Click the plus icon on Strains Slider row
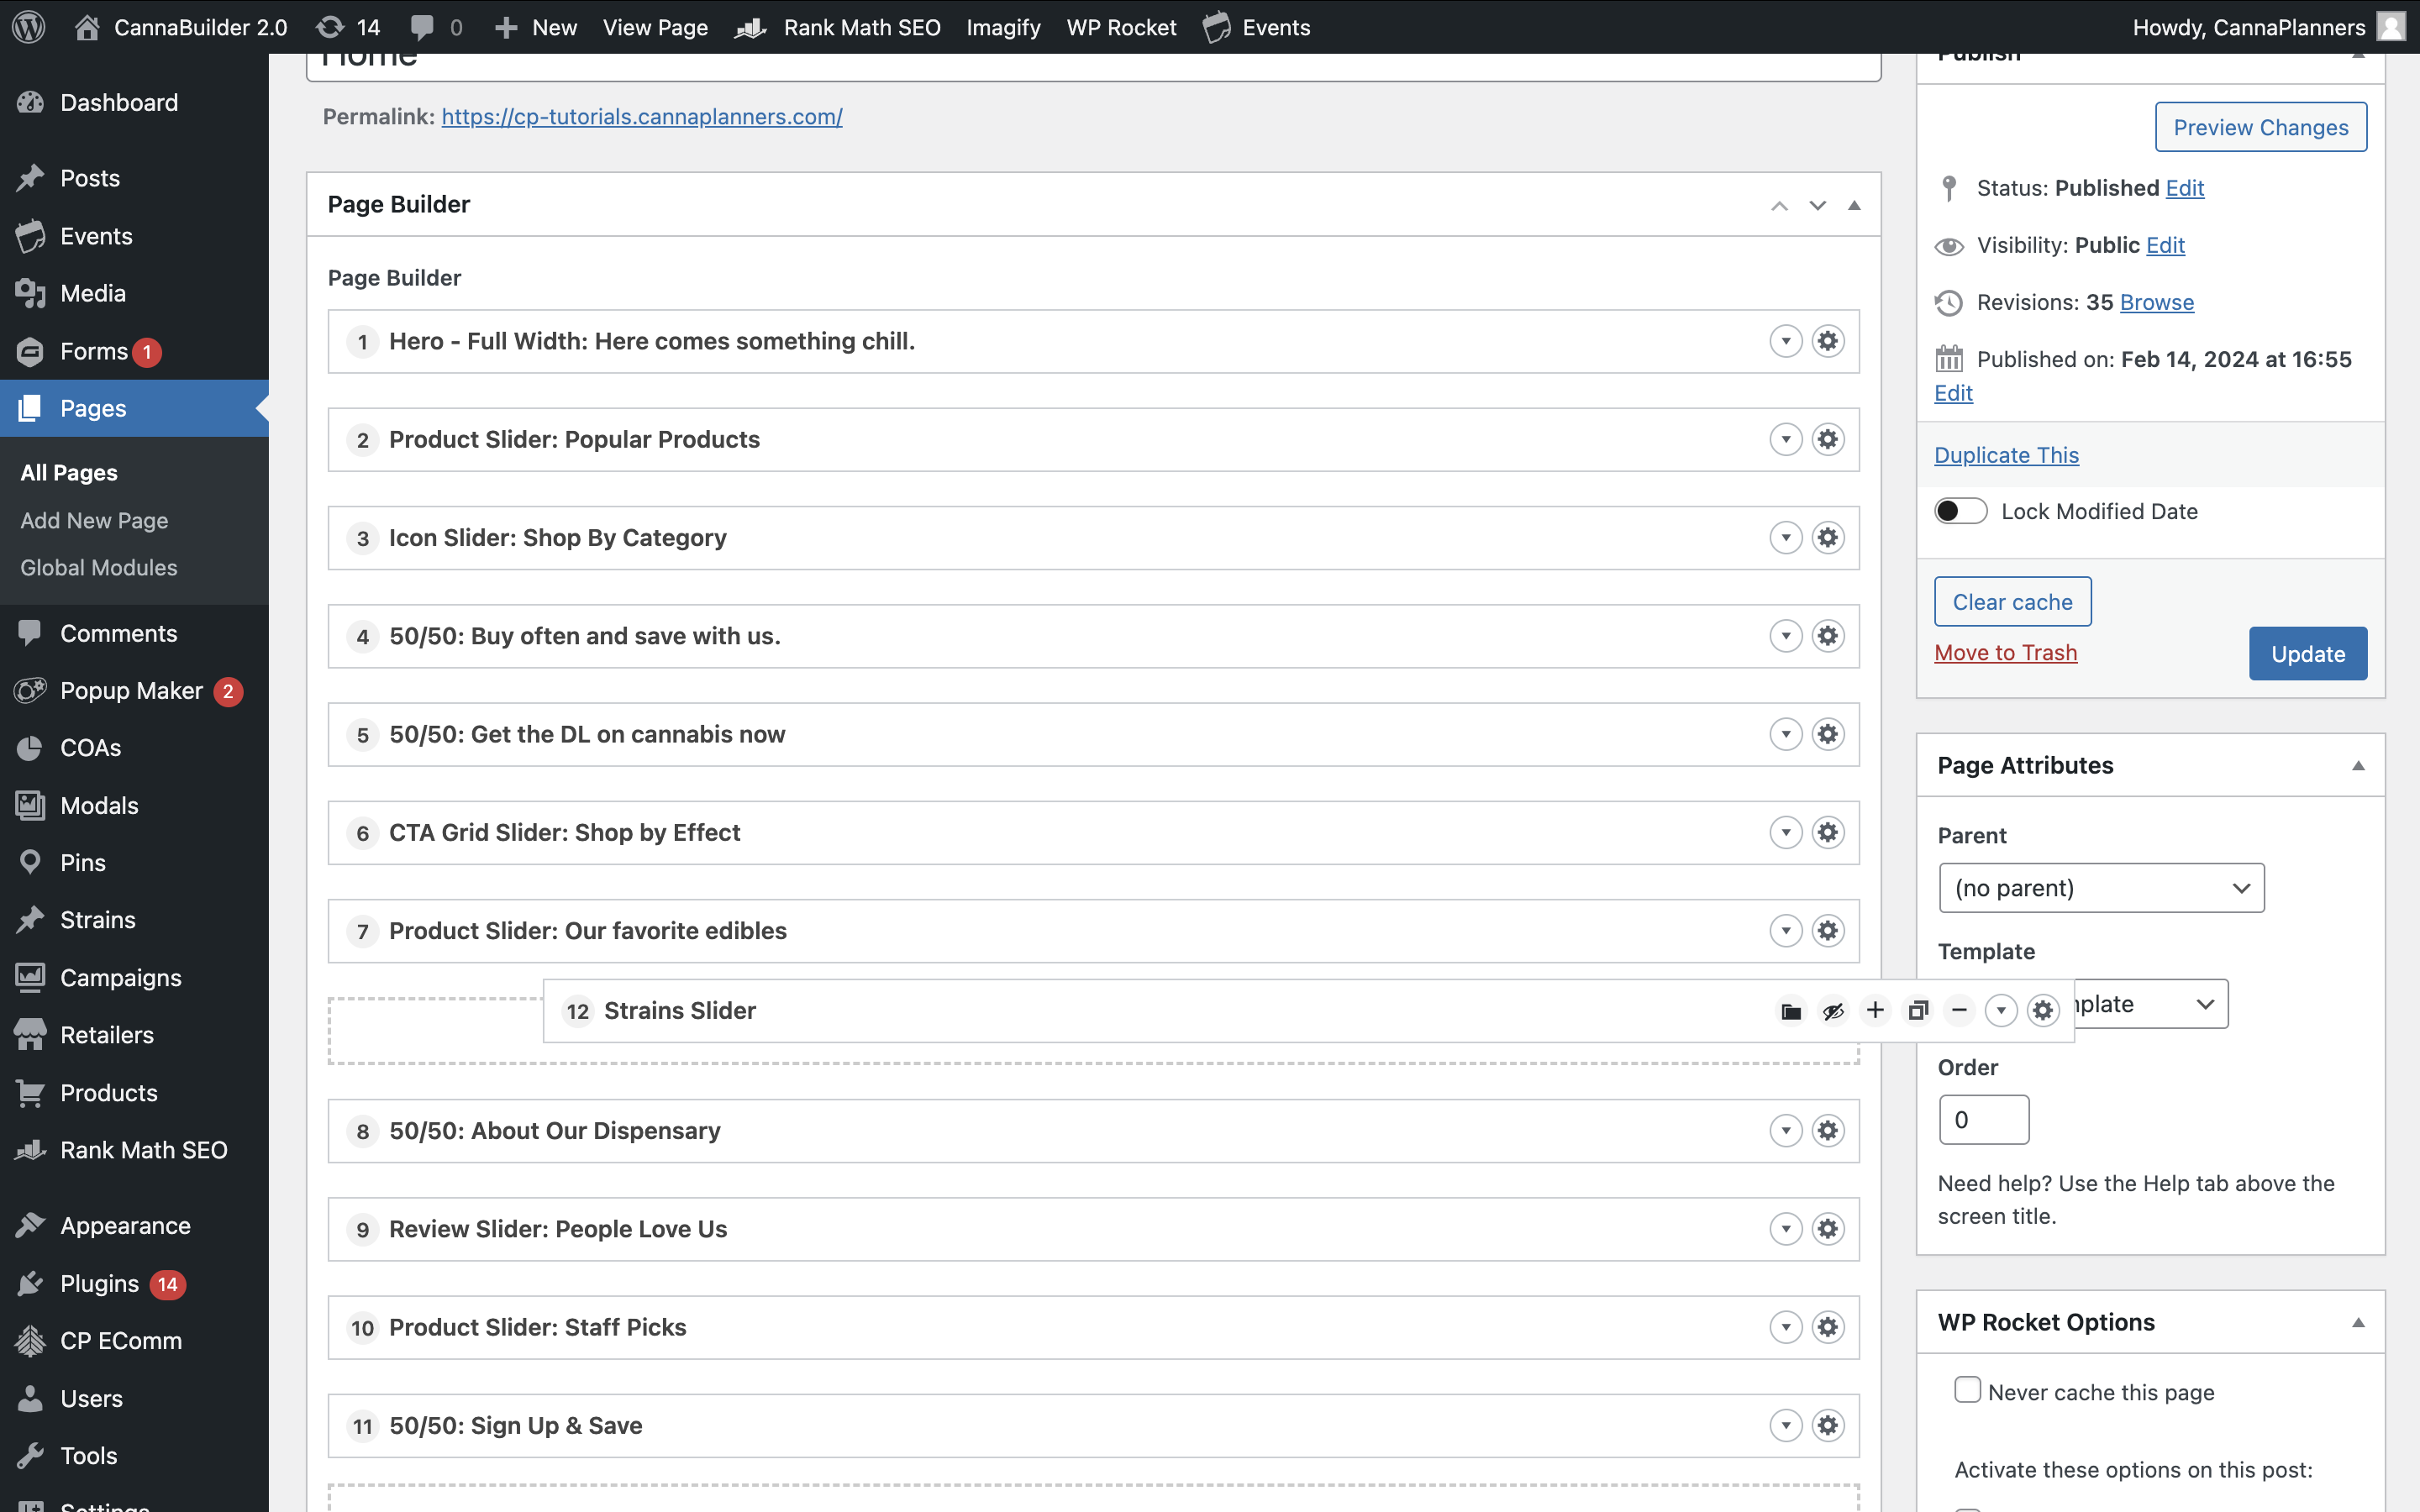The width and height of the screenshot is (2420, 1512). [x=1875, y=1011]
